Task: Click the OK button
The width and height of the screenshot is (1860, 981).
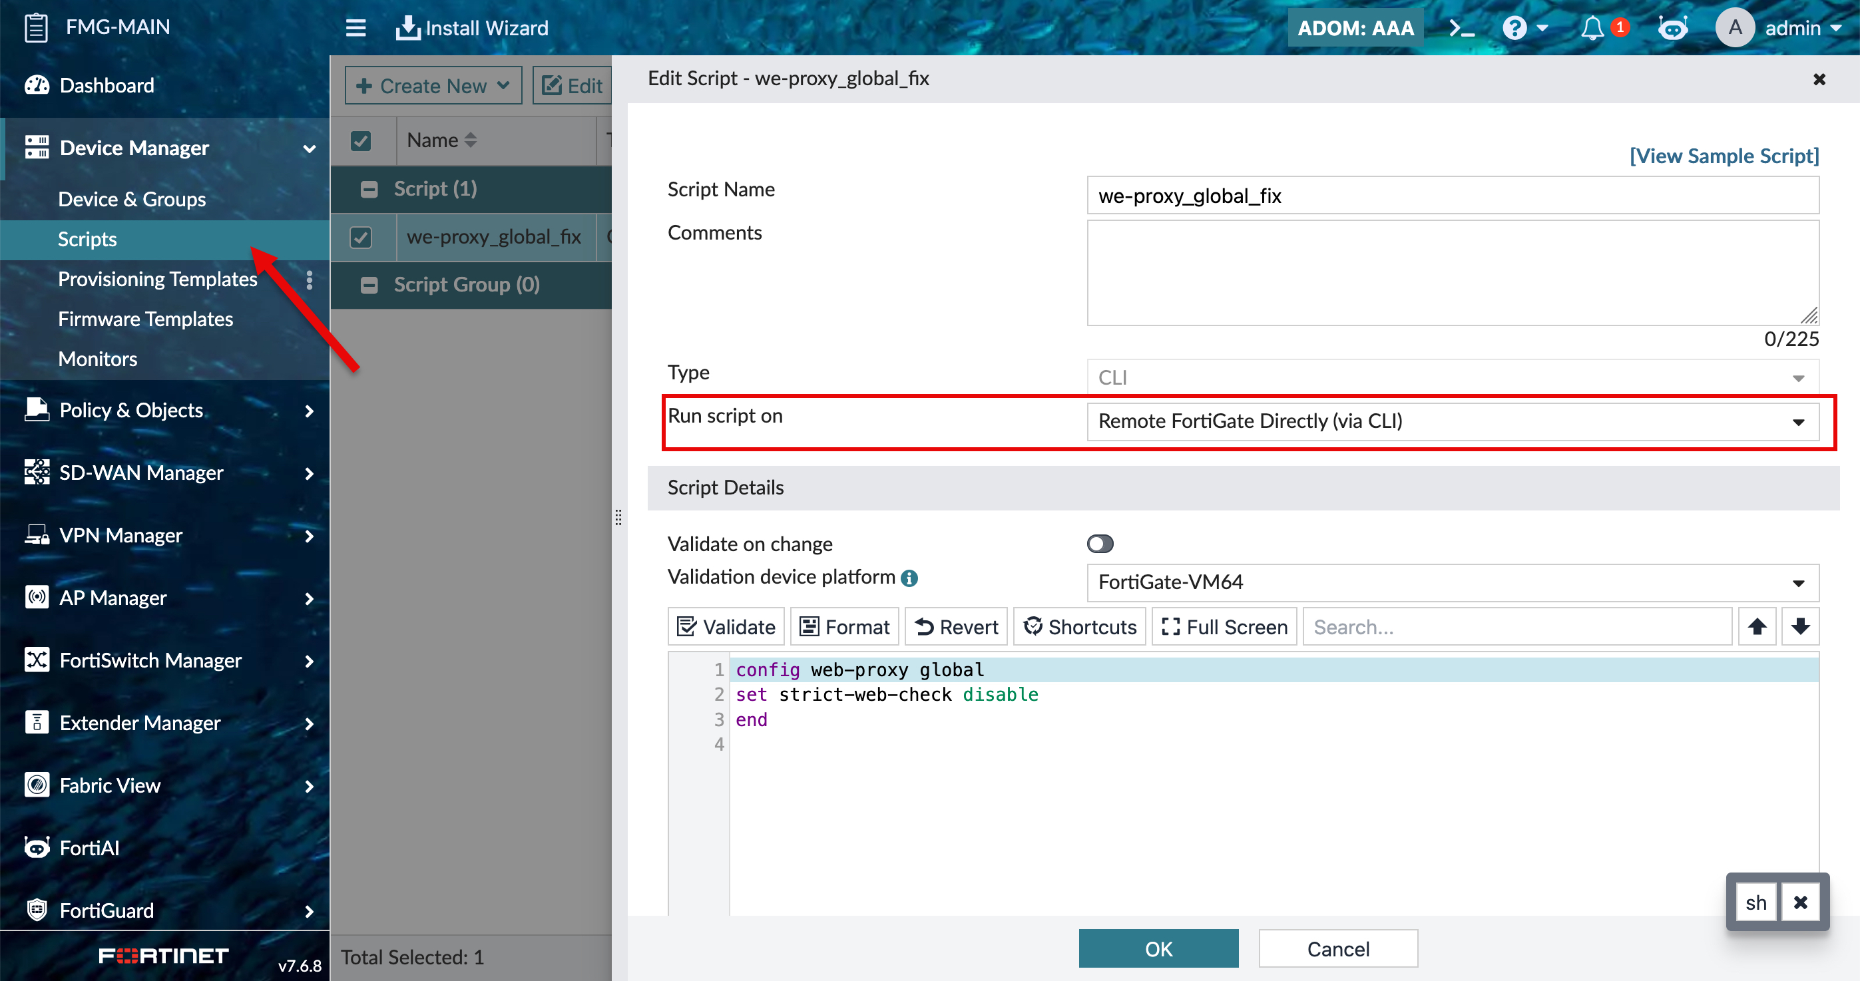Action: (1158, 948)
